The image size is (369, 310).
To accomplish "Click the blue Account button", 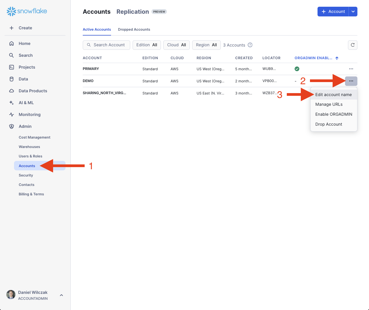I will 333,12.
